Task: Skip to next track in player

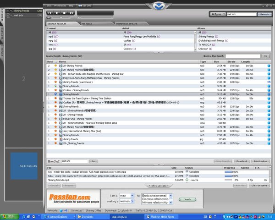Action: tap(71, 13)
